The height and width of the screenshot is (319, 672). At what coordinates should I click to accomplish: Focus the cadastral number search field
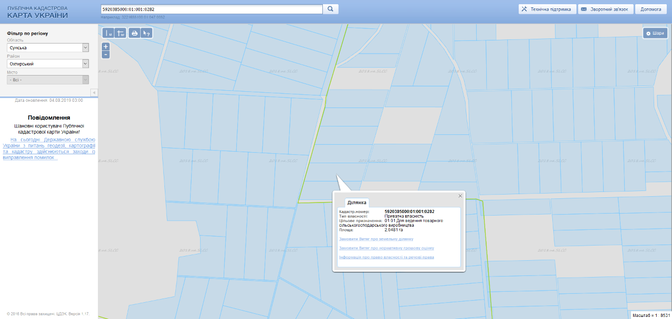click(x=211, y=9)
